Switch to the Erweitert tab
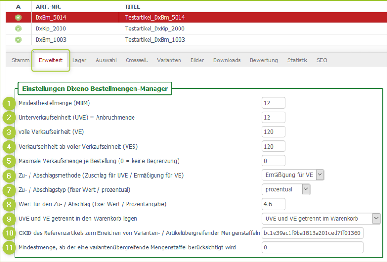The height and width of the screenshot is (262, 387). [51, 60]
